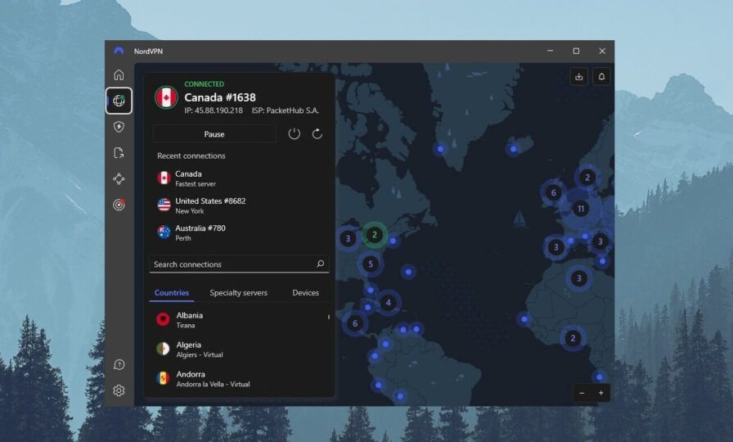Click the power disconnect icon
Screen dimensions: 733x442
[294, 133]
